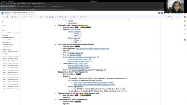Open the Issue tracking link
This screenshot has height=105, width=187.
pyautogui.click(x=75, y=29)
